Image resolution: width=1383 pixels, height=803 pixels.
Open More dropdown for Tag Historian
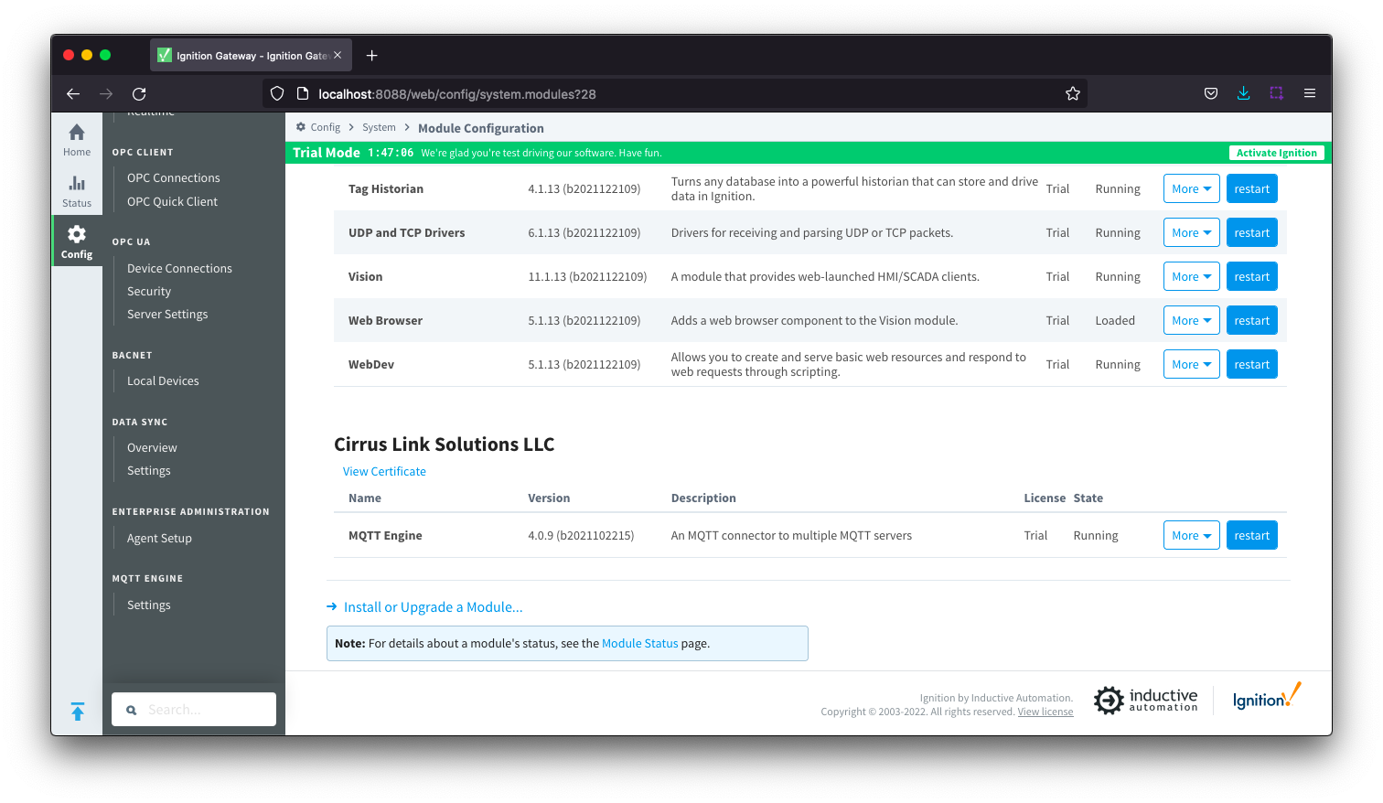pos(1192,189)
